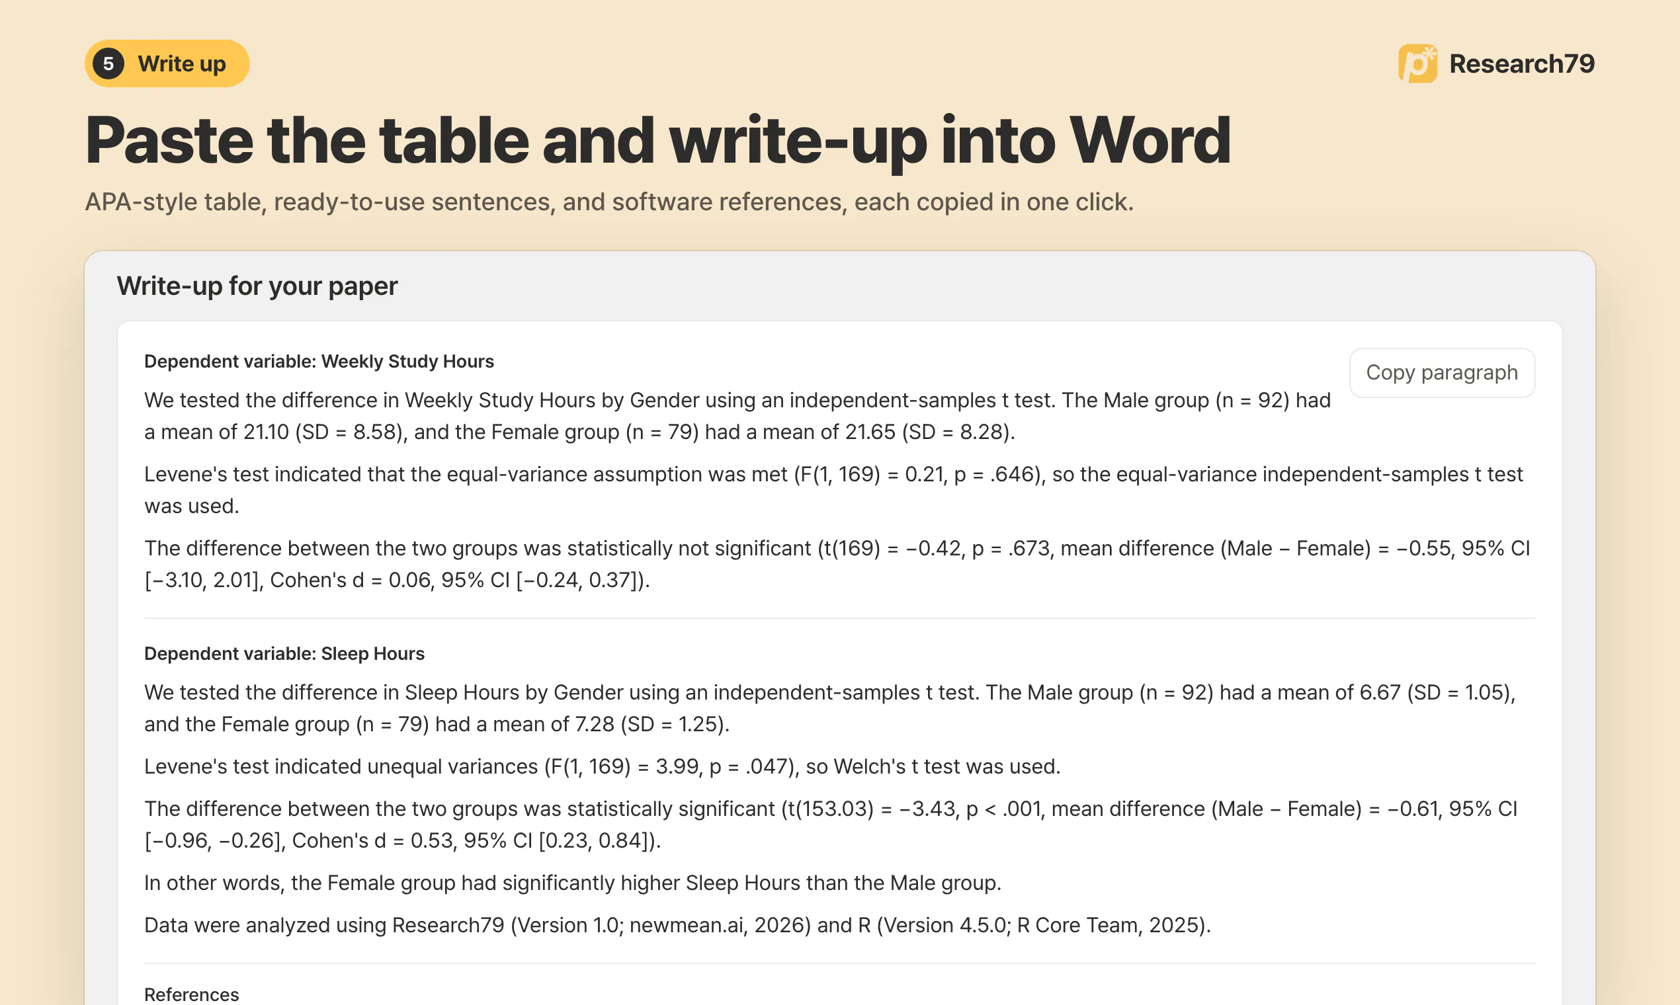Click the "Data were analyzed using Research79" line
This screenshot has height=1005, width=1680.
click(x=677, y=925)
